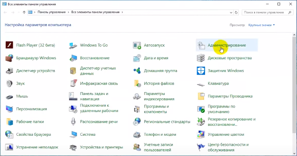Open the Учетные записи пользователей icon
Viewport: 297px width, 156px height.
[137, 147]
